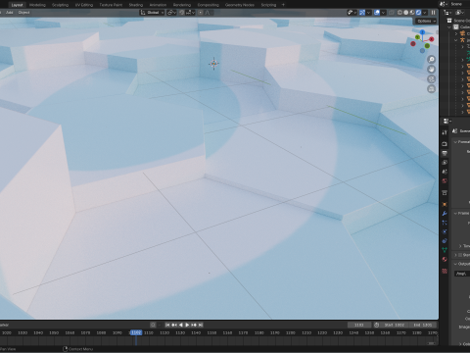Toggle proportional editing
Screen dimensions: 470x353
pos(200,13)
